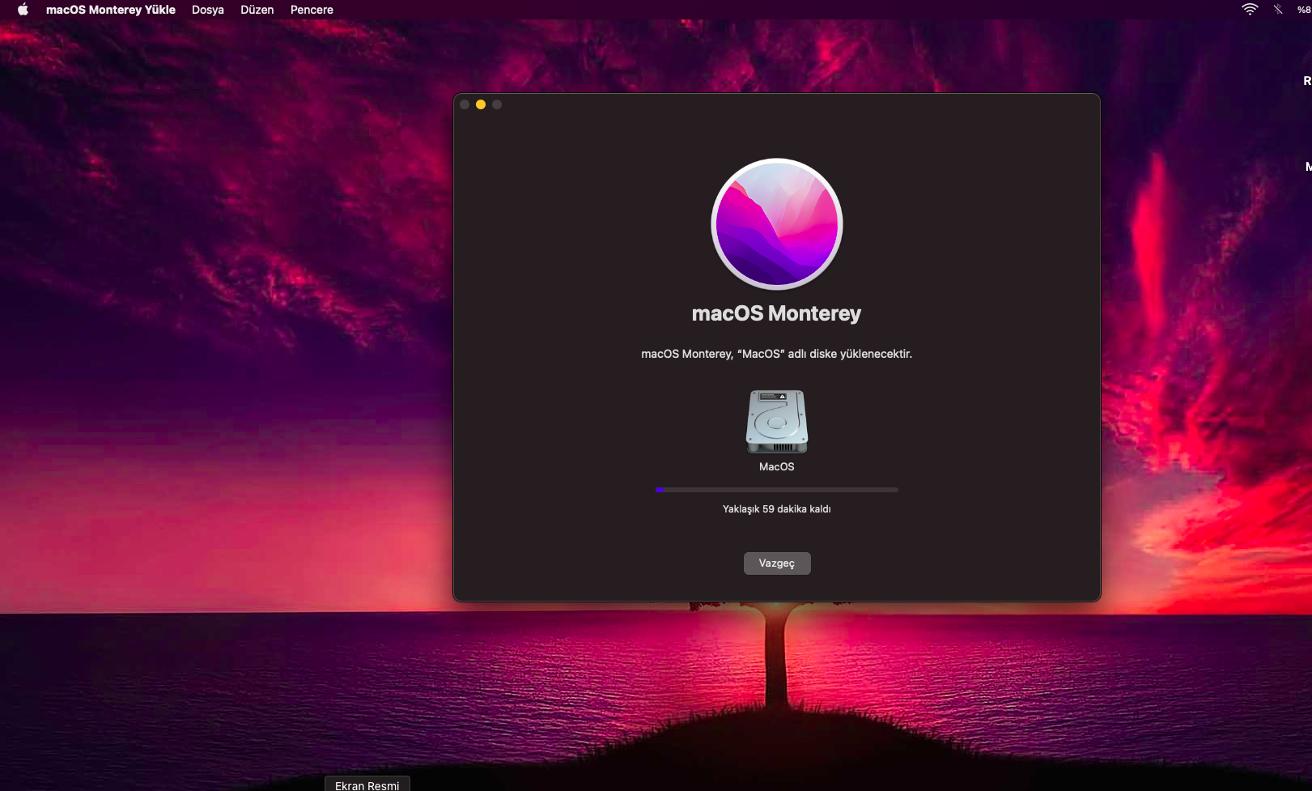This screenshot has height=791, width=1312.
Task: Click the greyed-out close window button
Action: 465,104
